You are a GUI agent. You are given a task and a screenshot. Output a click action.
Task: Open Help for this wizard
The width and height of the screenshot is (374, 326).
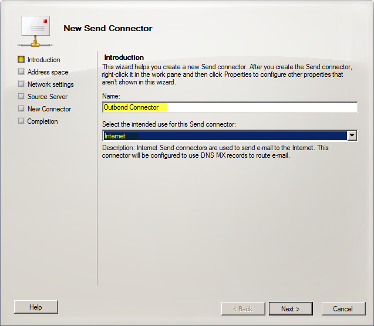click(36, 307)
